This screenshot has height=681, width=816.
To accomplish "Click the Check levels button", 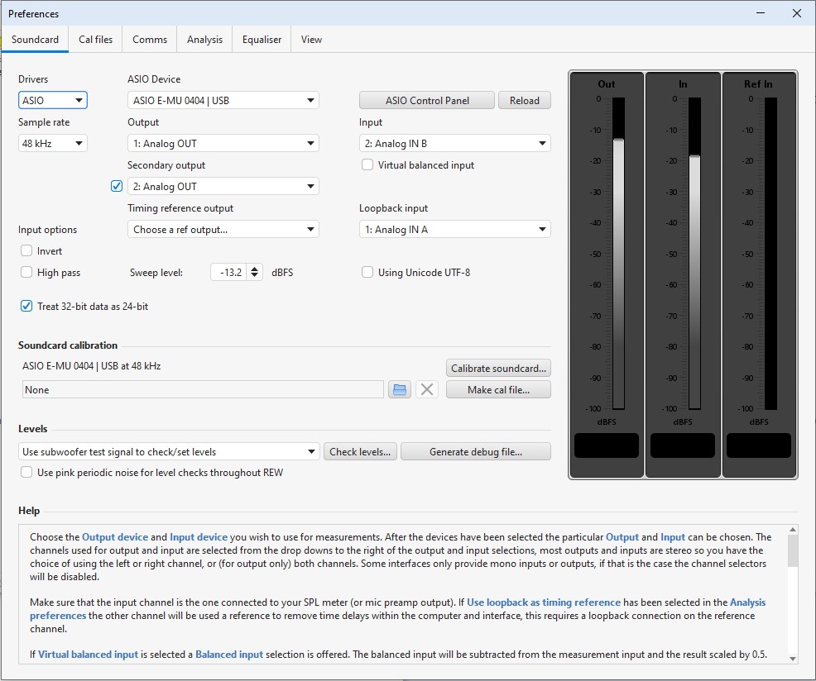I will [x=360, y=451].
